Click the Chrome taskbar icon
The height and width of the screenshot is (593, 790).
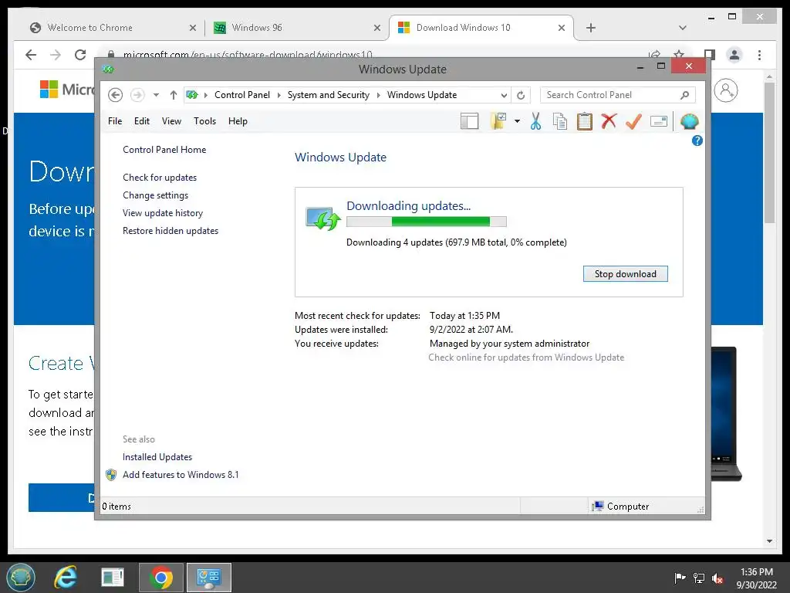point(161,578)
